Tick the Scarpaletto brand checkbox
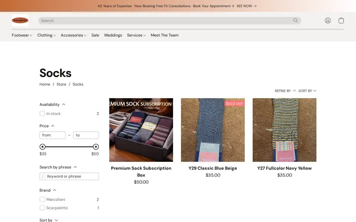The height and width of the screenshot is (222, 356). click(42, 208)
